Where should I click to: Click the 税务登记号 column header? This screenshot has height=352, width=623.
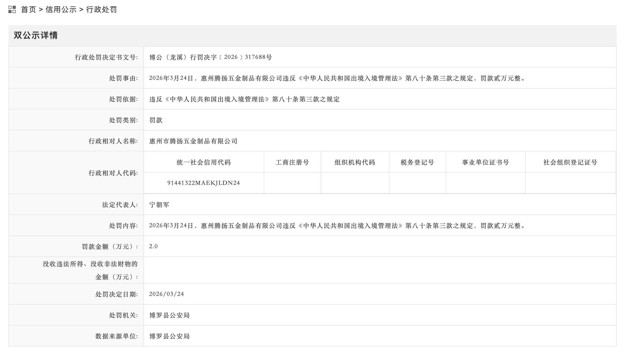[417, 162]
